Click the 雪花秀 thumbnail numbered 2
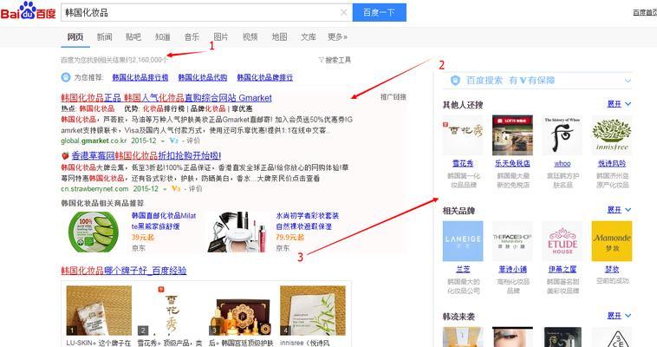The image size is (657, 347). coord(170,311)
